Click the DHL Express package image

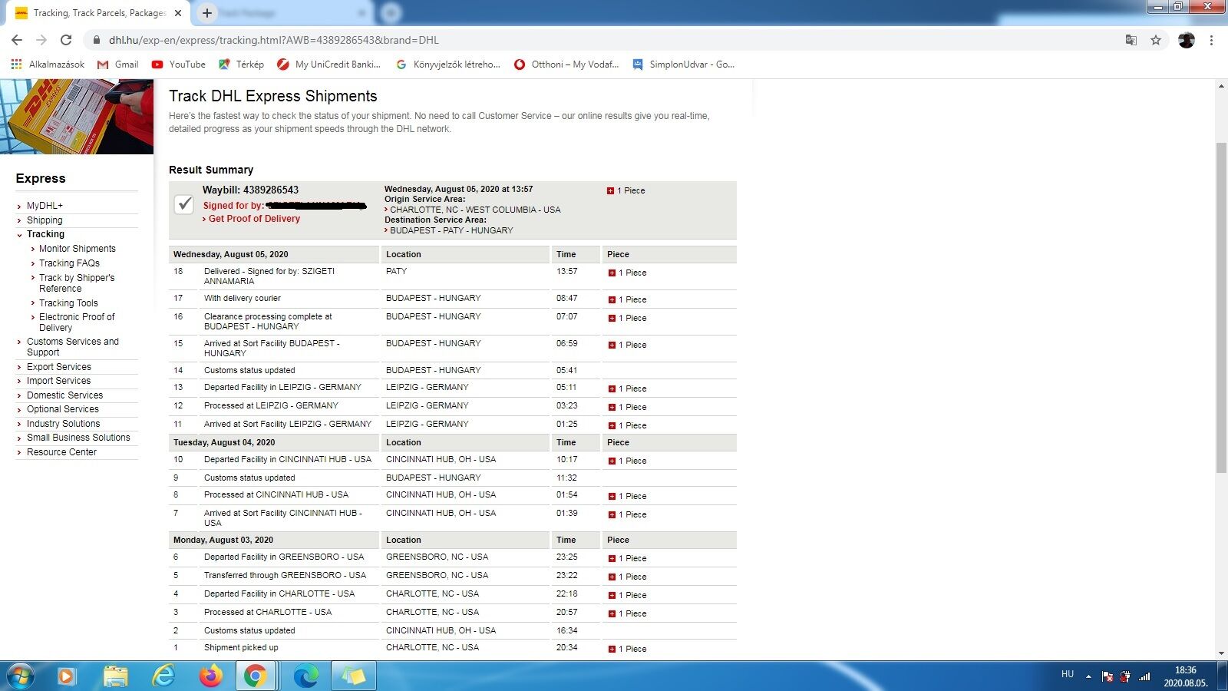[x=77, y=117]
